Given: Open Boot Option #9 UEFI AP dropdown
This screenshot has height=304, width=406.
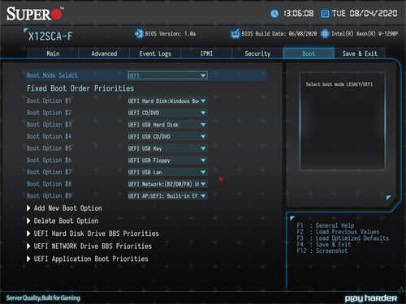Looking at the screenshot, I should pyautogui.click(x=167, y=196).
